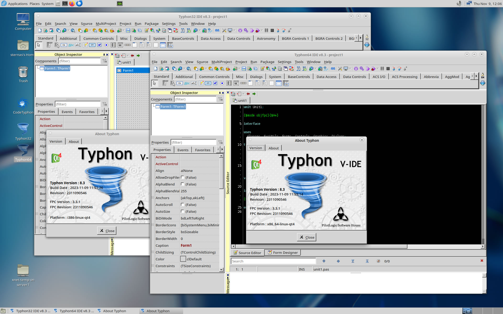Select TLabel Abc component in Typhon64 palette
The image size is (503, 314).
(187, 83)
